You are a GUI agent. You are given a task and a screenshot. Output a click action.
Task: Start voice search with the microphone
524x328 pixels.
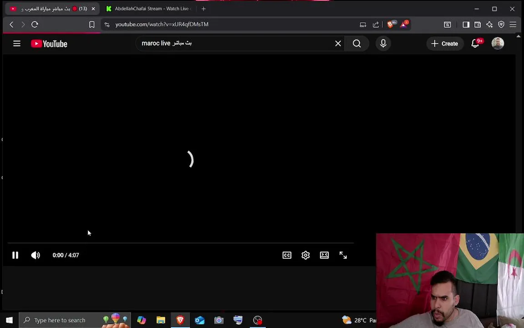[x=383, y=44]
